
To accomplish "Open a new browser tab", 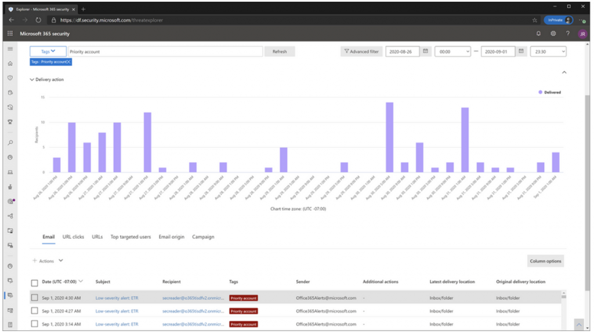I will point(84,9).
